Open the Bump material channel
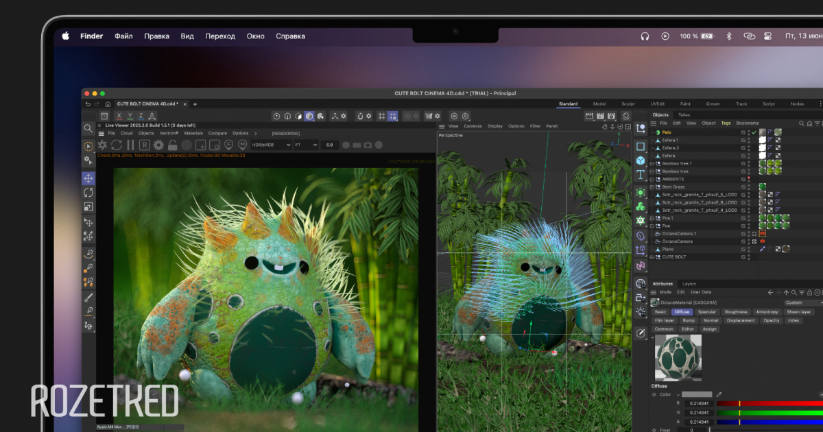Image resolution: width=823 pixels, height=432 pixels. (689, 320)
